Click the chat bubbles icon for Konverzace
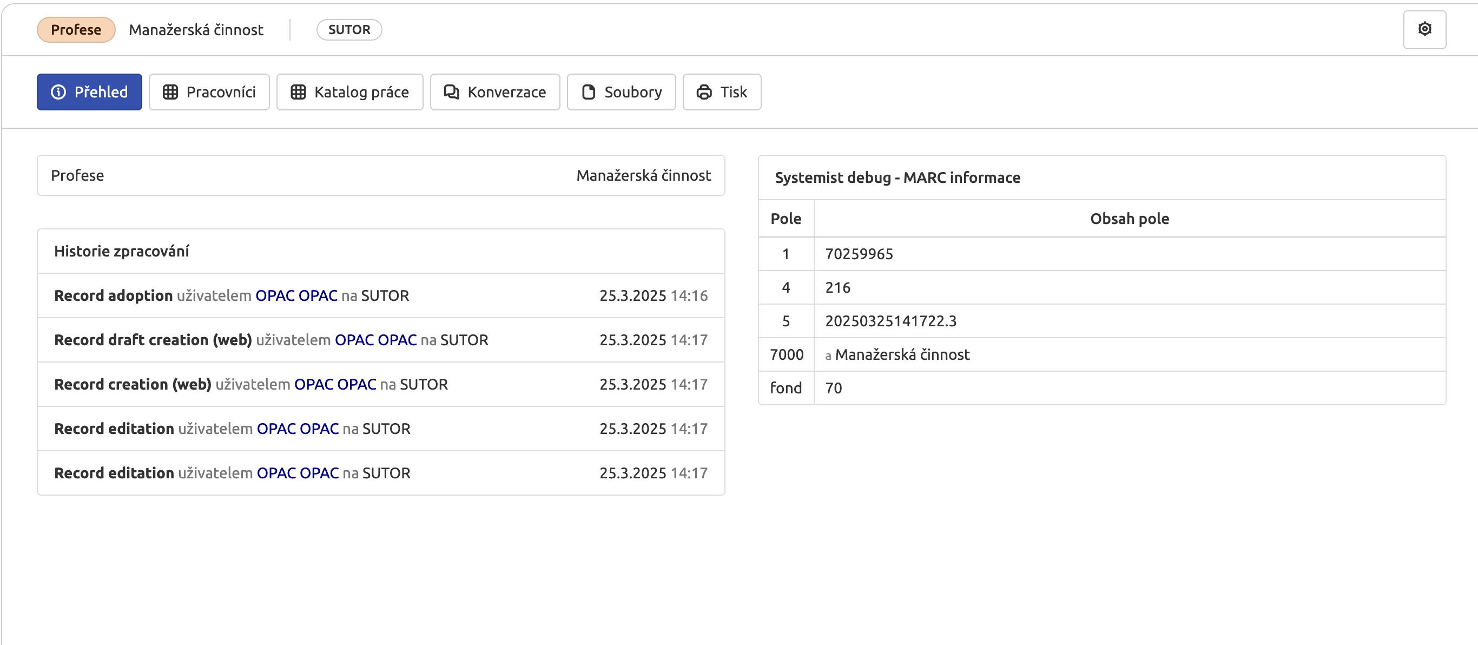 (x=452, y=92)
